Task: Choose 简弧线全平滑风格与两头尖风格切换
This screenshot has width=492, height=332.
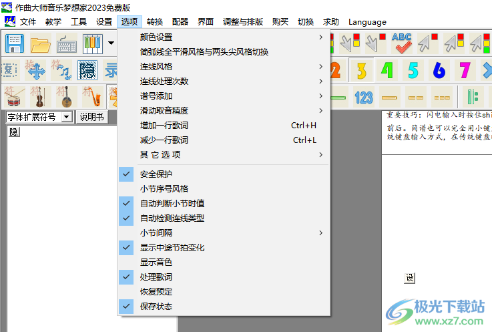Action: pos(224,52)
